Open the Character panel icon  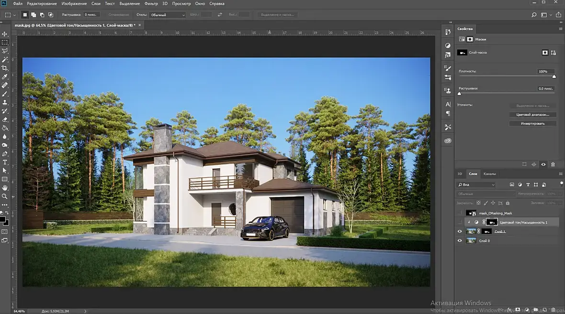[448, 104]
